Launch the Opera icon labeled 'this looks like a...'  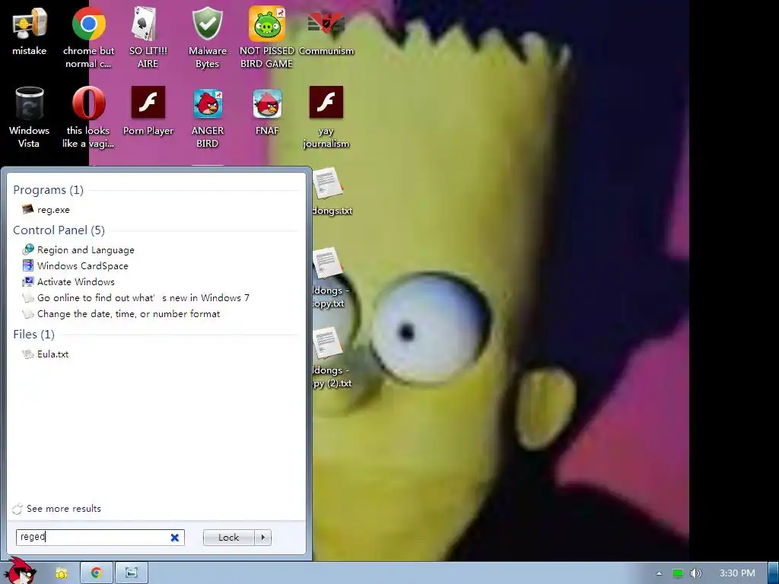tap(88, 117)
